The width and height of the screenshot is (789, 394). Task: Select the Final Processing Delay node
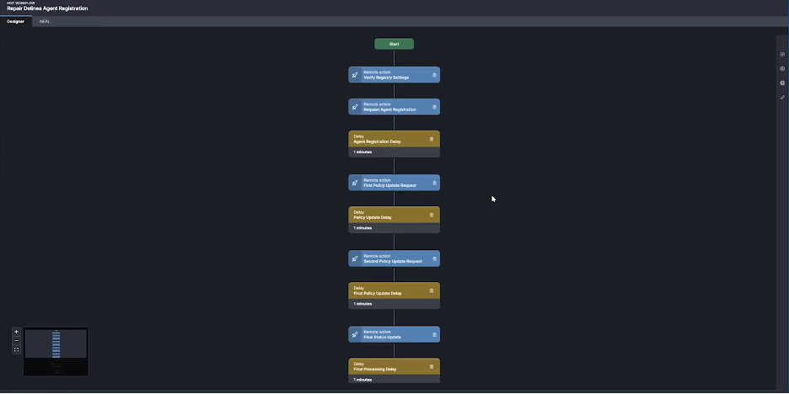point(388,366)
